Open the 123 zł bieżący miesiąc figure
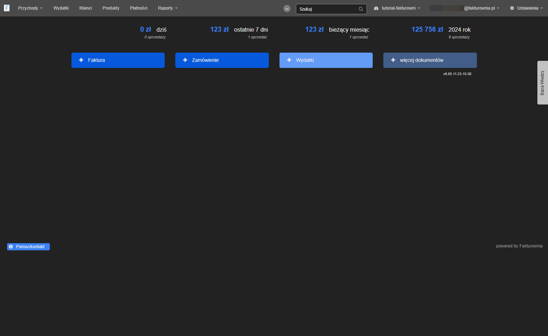The height and width of the screenshot is (336, 548). tap(314, 30)
